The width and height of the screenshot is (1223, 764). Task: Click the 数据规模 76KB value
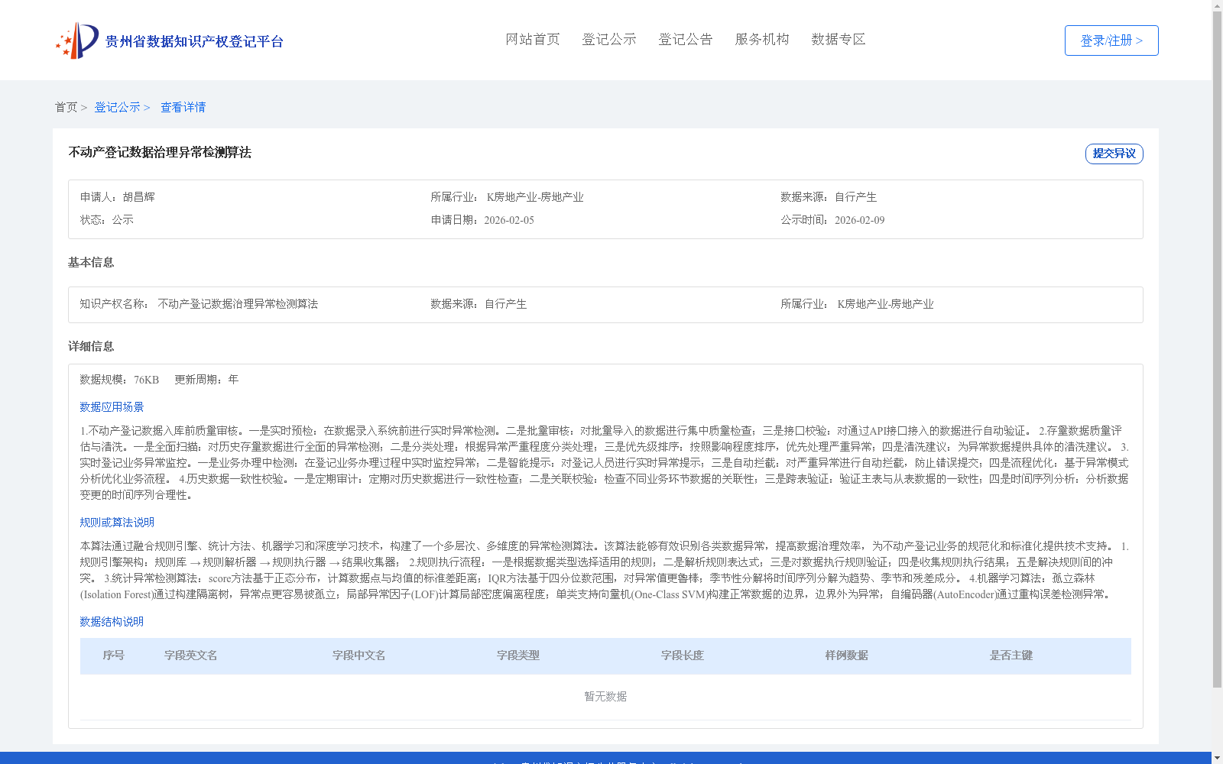pyautogui.click(x=147, y=380)
